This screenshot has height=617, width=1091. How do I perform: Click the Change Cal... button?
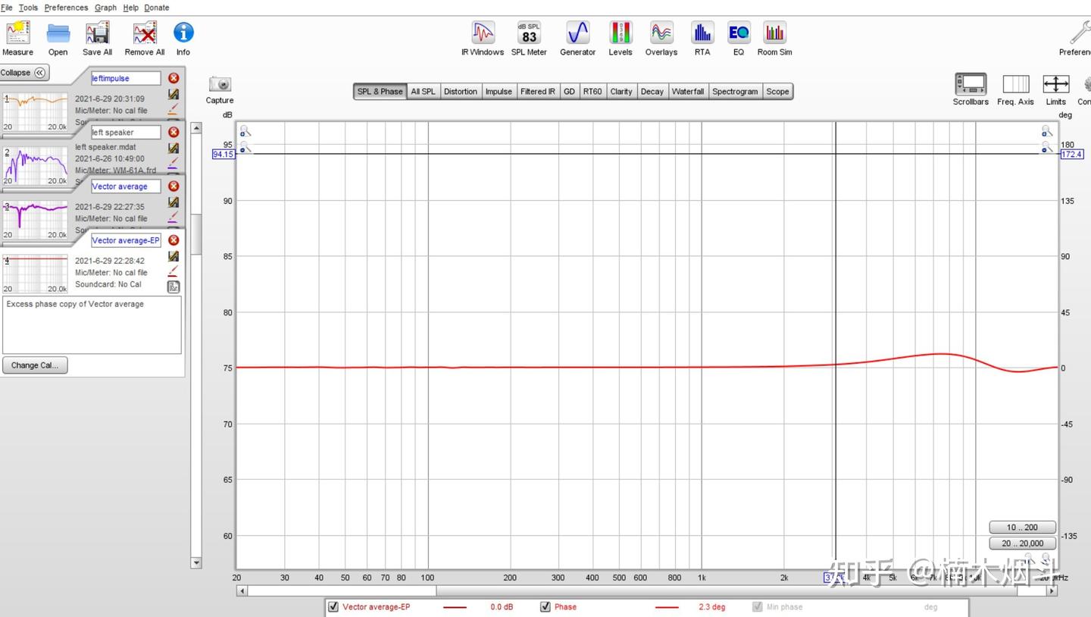35,365
